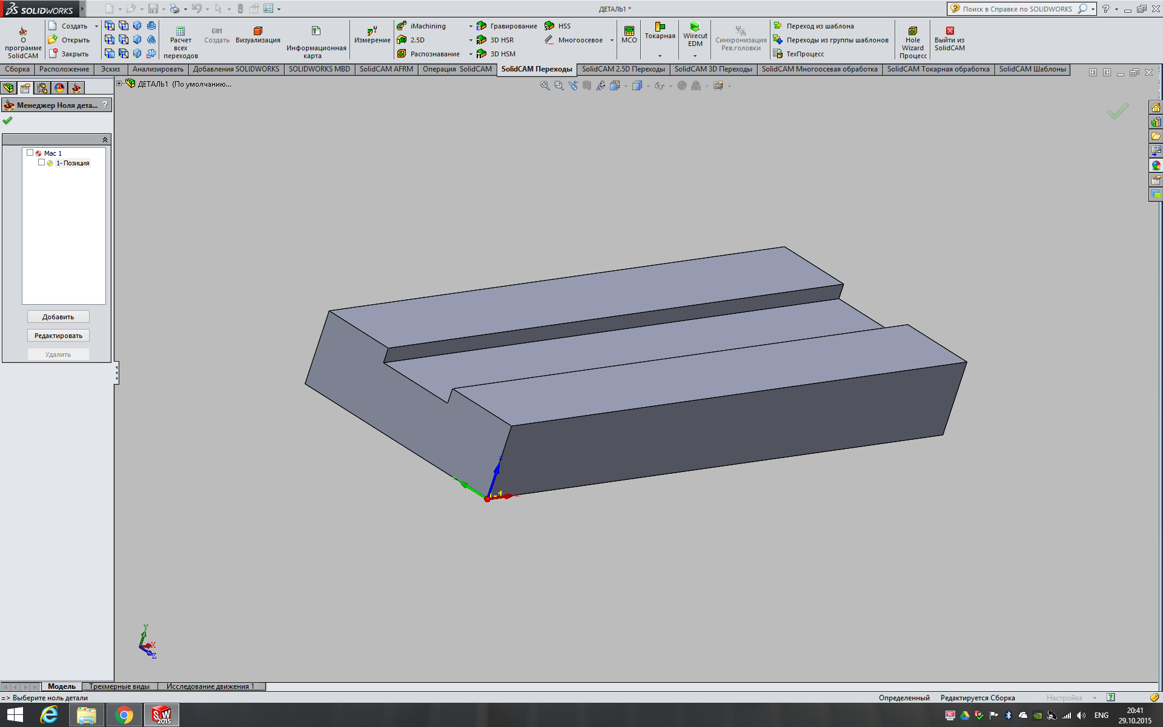
Task: Click the Визуализация simulation icon
Action: 258,31
